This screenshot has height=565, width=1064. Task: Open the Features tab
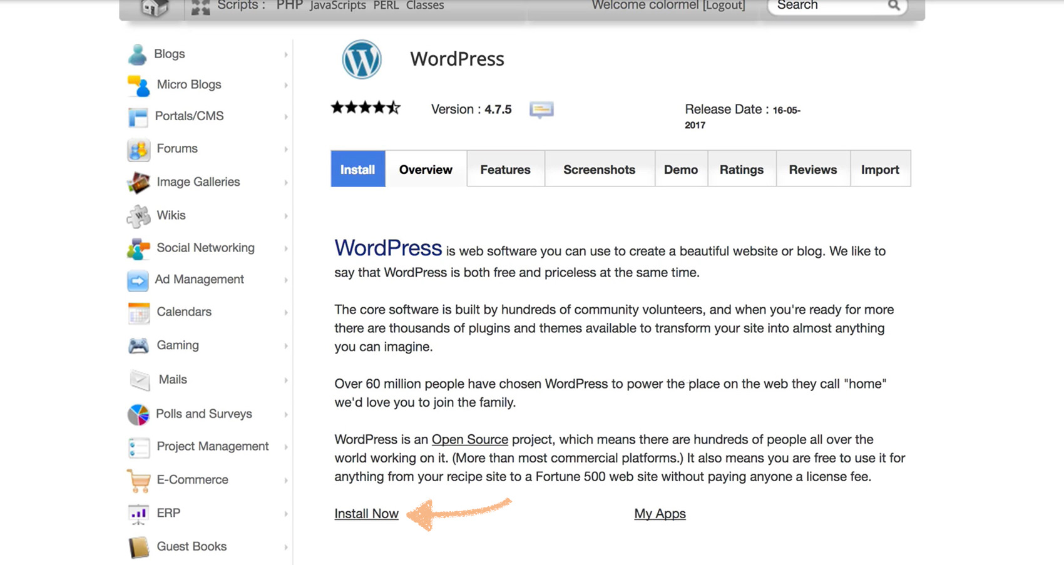coord(506,169)
